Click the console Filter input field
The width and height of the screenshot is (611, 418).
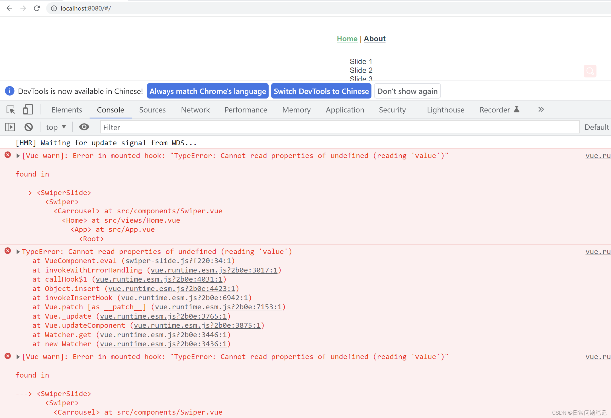click(x=339, y=127)
